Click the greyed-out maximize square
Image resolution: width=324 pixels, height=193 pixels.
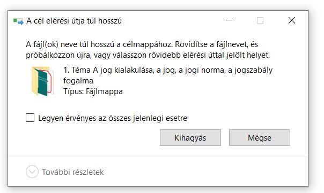260,20
